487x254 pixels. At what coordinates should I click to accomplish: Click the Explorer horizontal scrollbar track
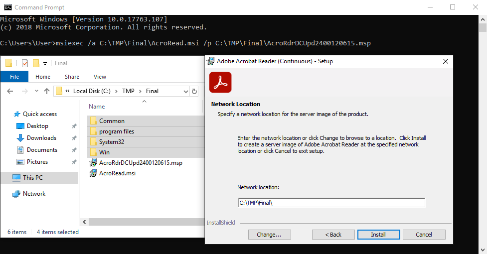tap(146, 222)
